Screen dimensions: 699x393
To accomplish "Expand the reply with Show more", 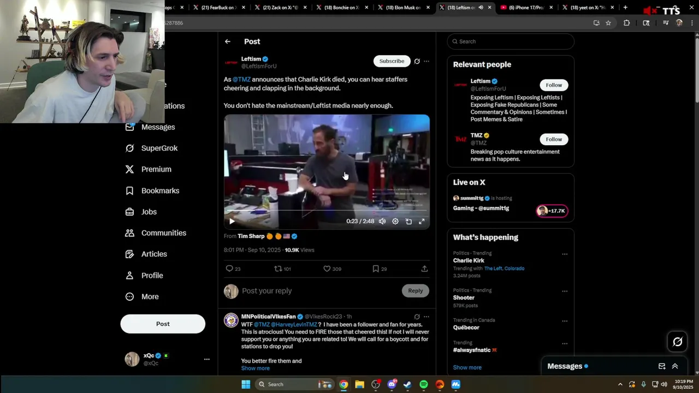I will pyautogui.click(x=255, y=368).
